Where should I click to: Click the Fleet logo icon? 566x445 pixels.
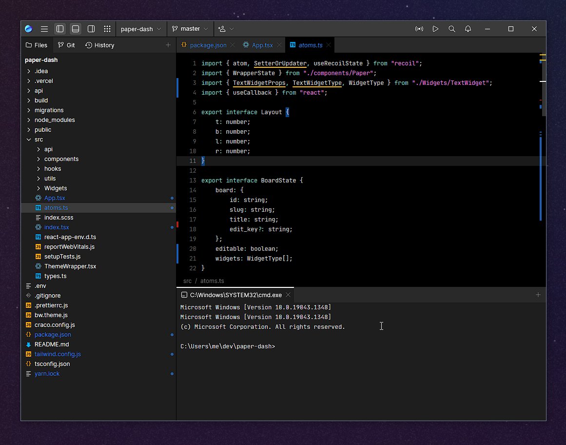pos(28,29)
